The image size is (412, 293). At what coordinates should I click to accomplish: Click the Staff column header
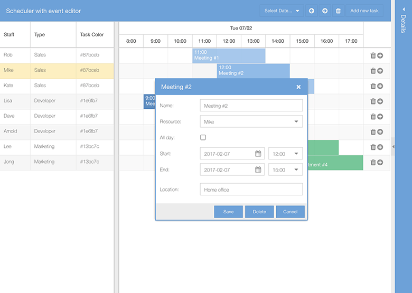click(x=15, y=35)
